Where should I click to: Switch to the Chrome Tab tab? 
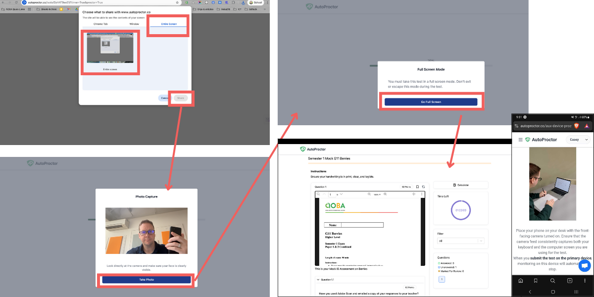pos(101,24)
